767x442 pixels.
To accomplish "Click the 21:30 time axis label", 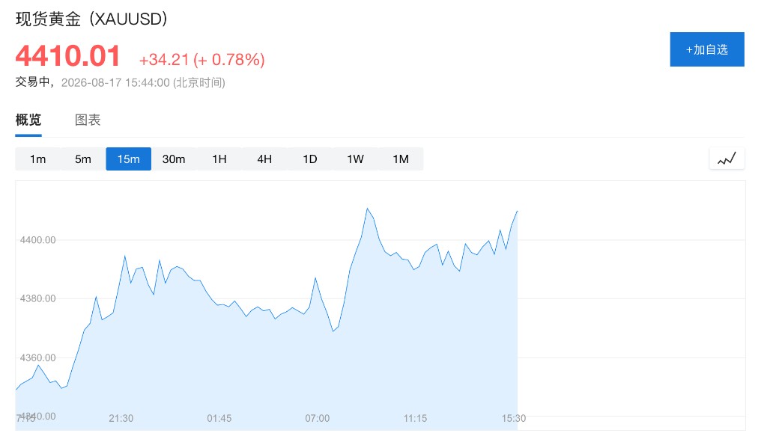I will click(x=121, y=418).
